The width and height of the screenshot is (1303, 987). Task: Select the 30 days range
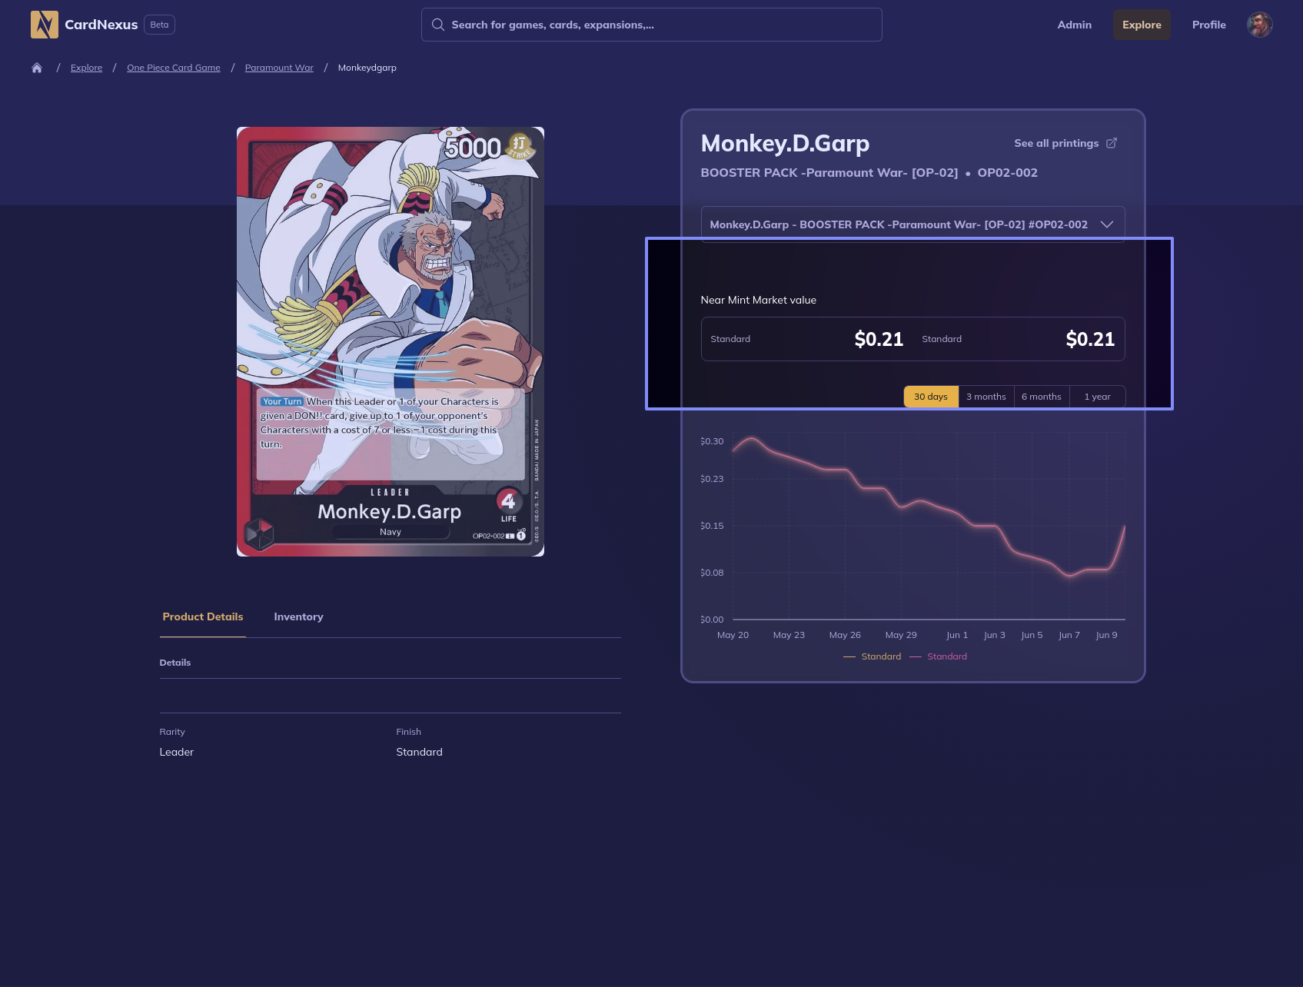coord(930,397)
